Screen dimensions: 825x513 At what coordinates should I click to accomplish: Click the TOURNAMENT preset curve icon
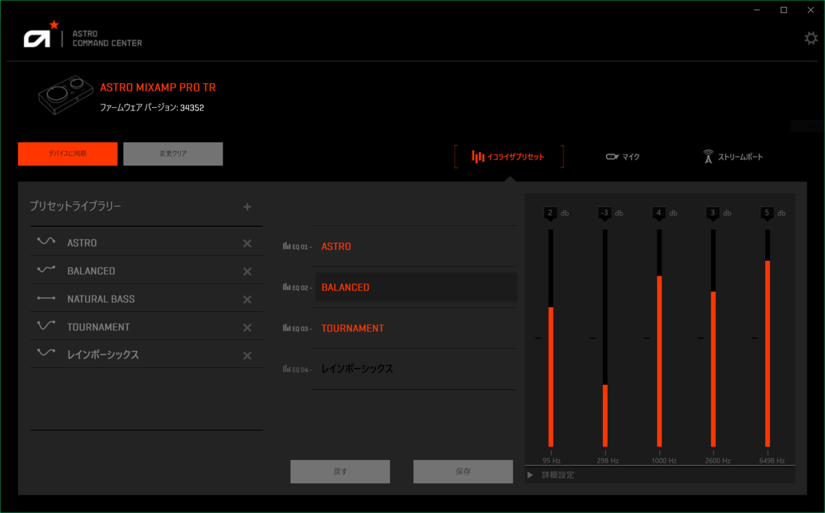[x=46, y=326]
